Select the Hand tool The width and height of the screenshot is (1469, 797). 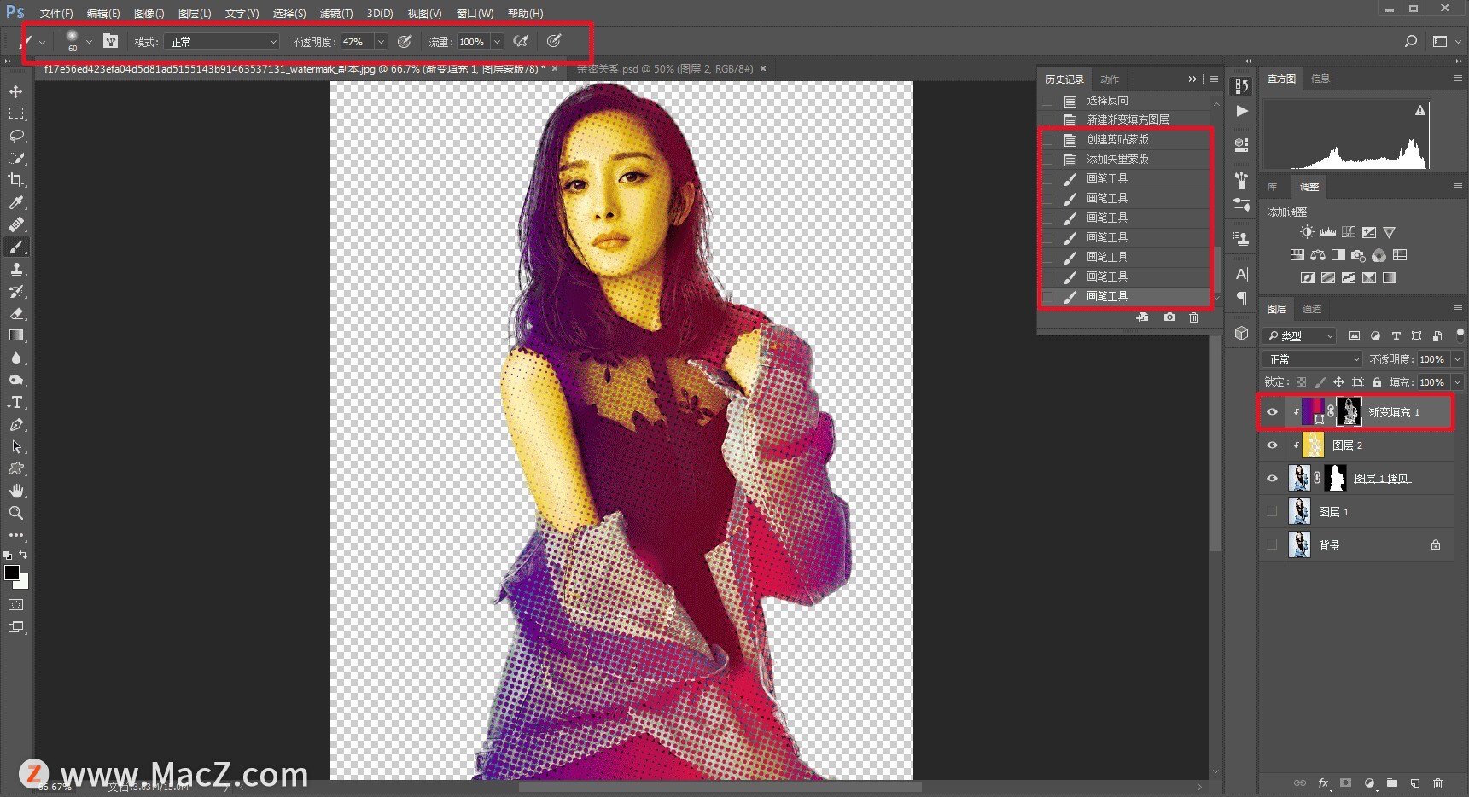tap(16, 491)
